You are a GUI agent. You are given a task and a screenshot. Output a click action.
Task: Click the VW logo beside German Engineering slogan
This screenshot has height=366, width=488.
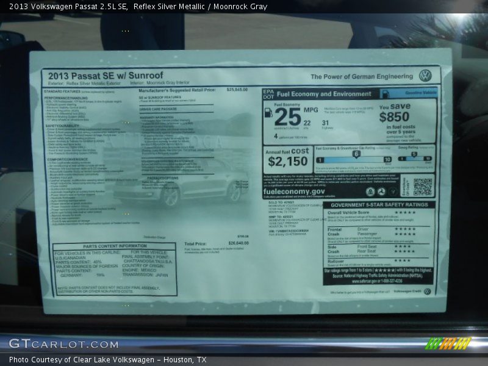[x=425, y=76]
